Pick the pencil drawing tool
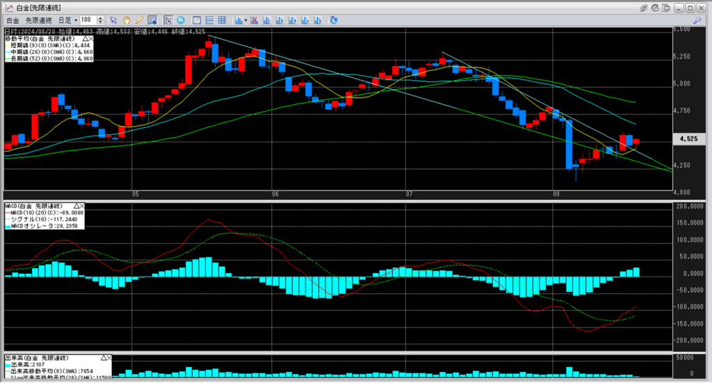712x383 pixels. 139,20
